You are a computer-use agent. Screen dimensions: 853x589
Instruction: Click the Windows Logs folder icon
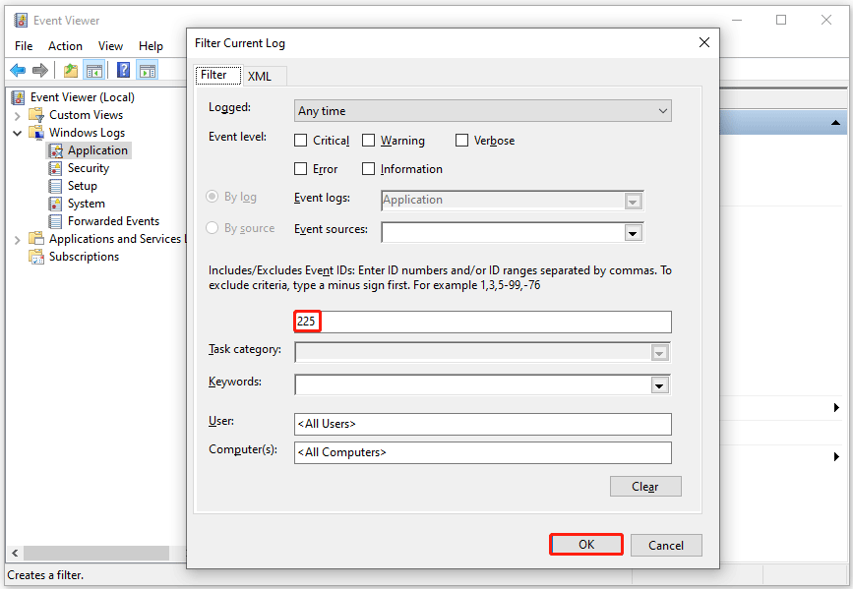point(36,132)
